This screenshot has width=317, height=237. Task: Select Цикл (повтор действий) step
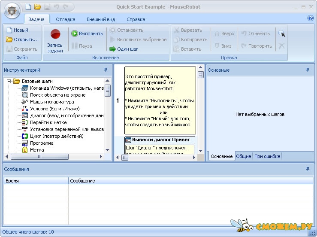click(53, 136)
